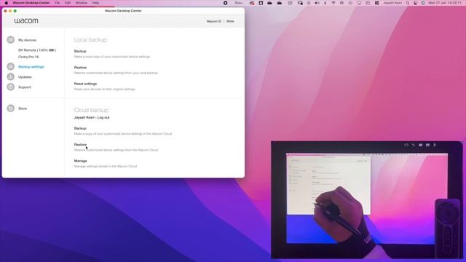Click Reset settings option

pos(85,84)
